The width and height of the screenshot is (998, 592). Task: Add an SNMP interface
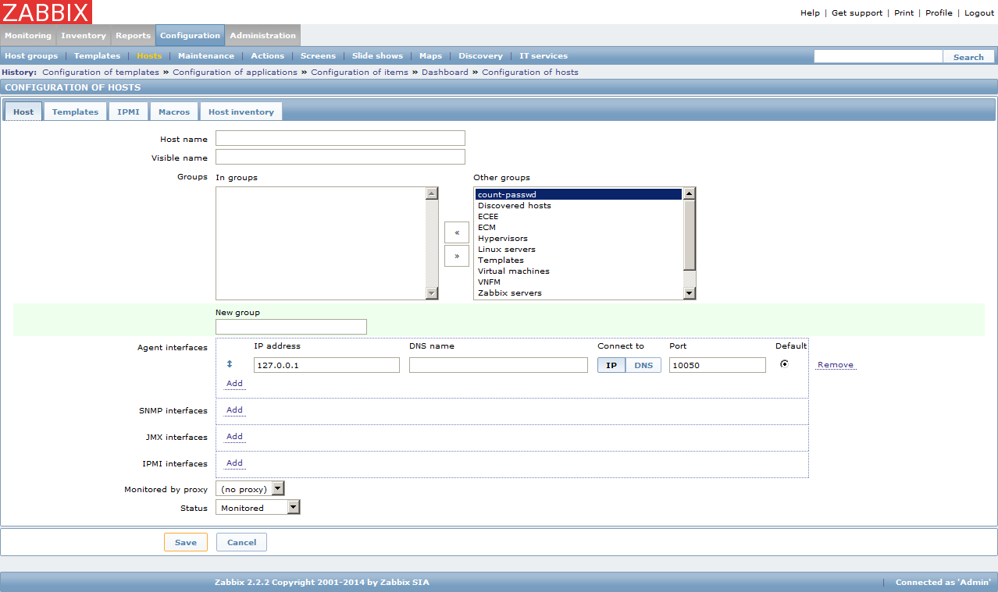point(234,410)
